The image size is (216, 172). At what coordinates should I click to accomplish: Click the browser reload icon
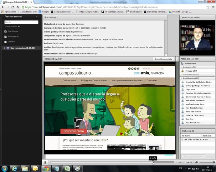[13, 7]
